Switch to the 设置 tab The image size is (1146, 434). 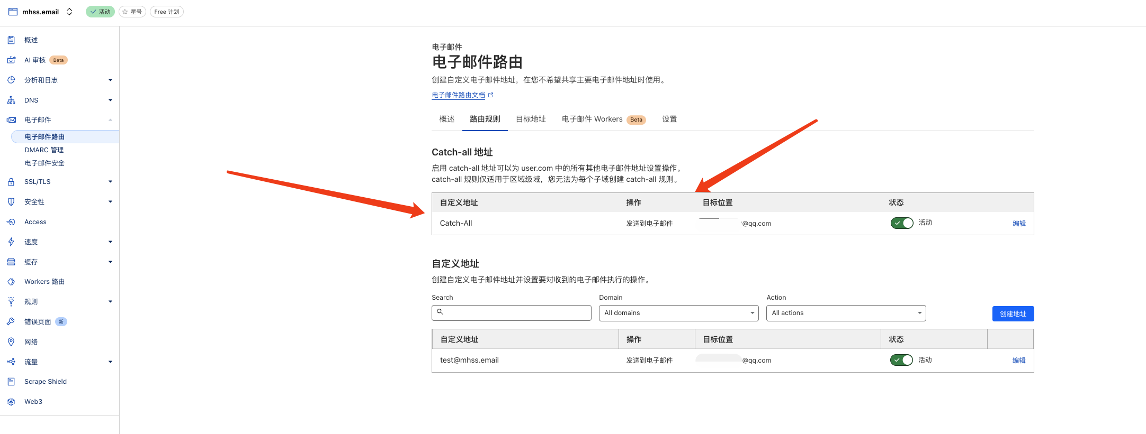click(669, 119)
